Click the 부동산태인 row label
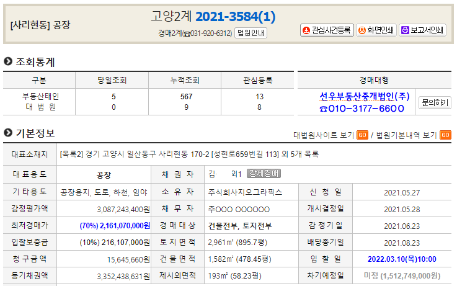 (40, 96)
